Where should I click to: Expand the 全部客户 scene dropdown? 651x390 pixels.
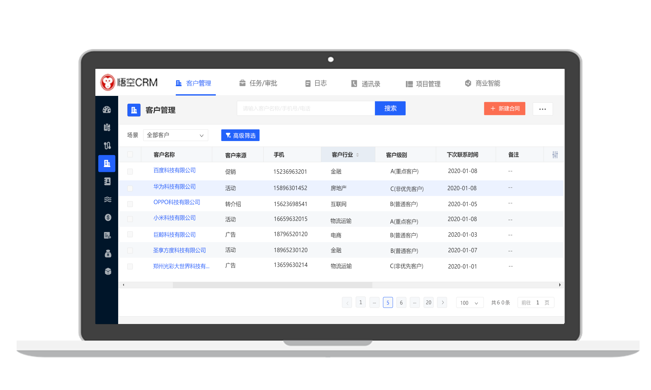pyautogui.click(x=175, y=135)
